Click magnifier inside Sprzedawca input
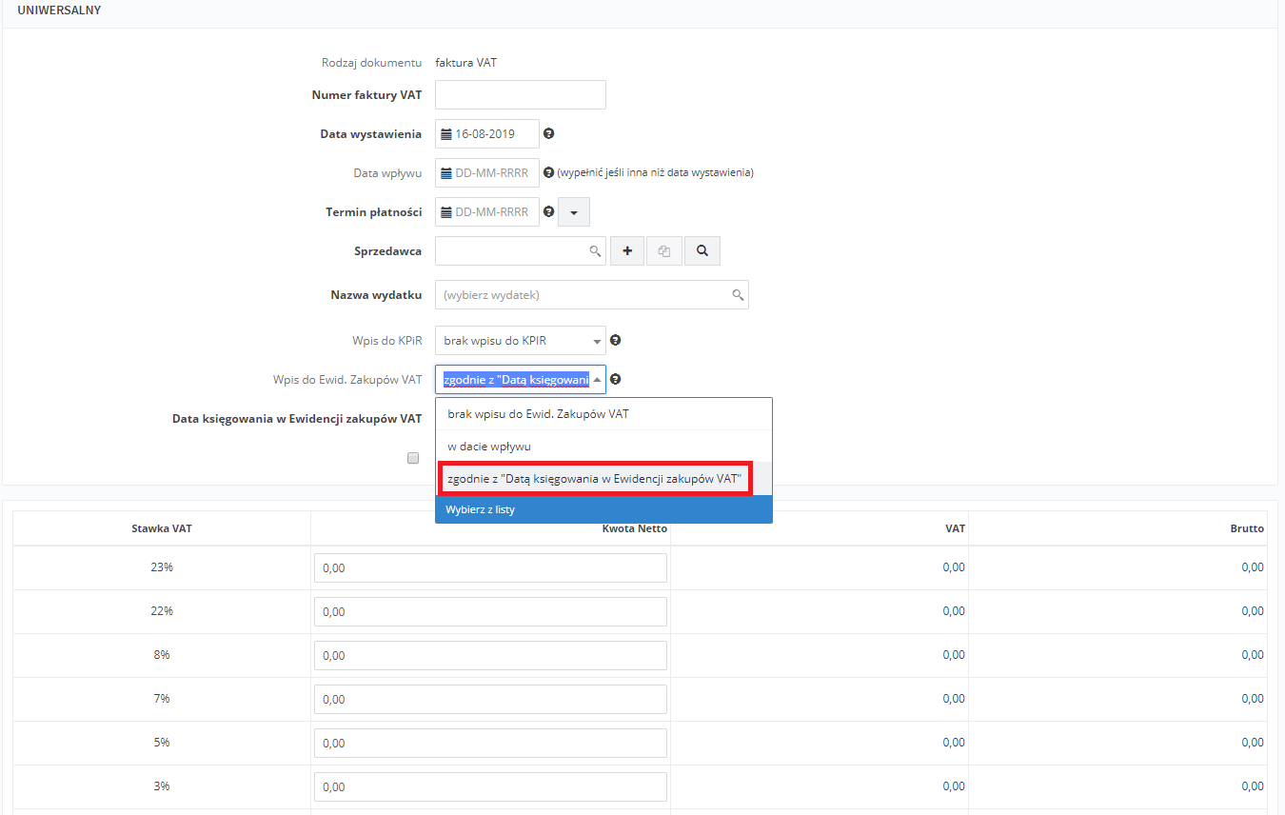The image size is (1285, 815). point(595,251)
